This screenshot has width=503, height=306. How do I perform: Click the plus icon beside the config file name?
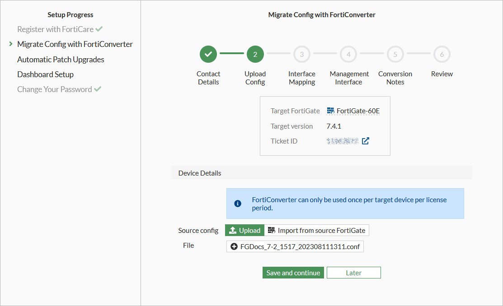[x=234, y=246]
